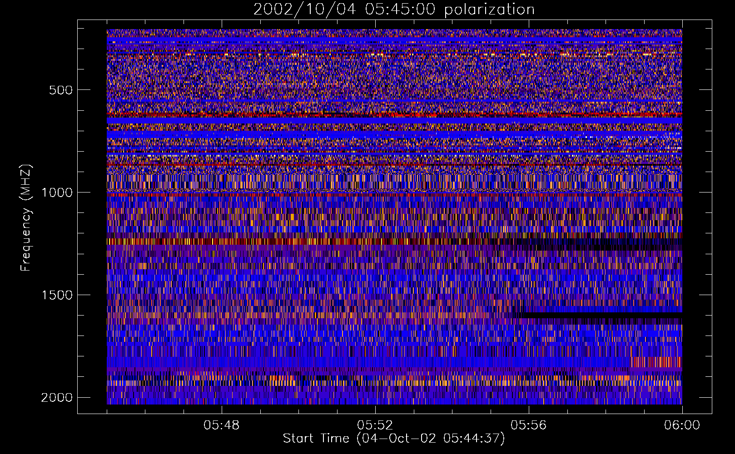
Task: Click the plot title '2002/10/04 05:45:00 polarization'
Action: 394,10
